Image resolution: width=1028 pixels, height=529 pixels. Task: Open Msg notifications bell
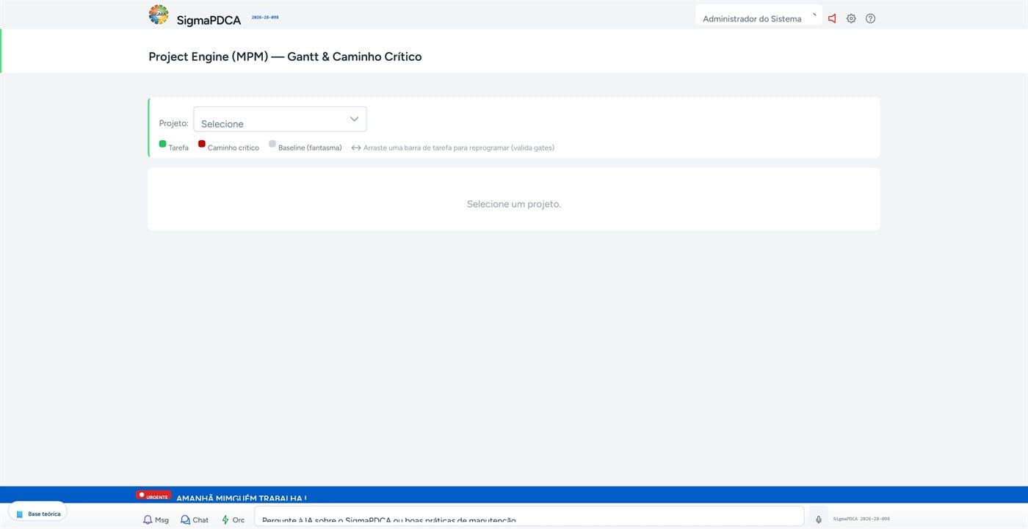point(156,519)
